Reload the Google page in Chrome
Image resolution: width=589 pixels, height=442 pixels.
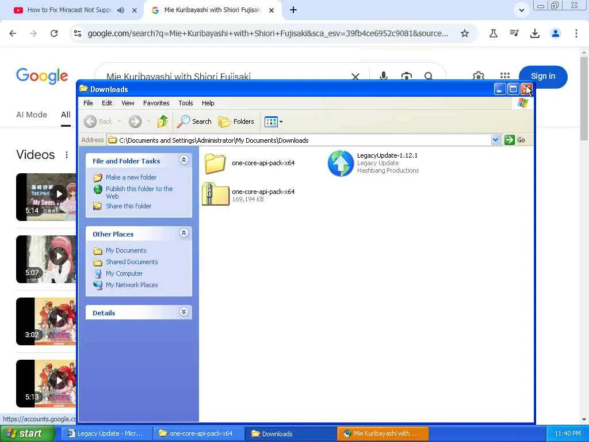(54, 33)
